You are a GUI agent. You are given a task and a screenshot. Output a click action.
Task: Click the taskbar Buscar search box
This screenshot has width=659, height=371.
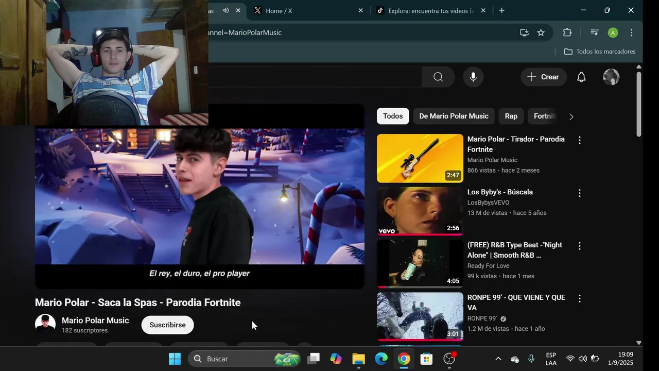tap(245, 359)
